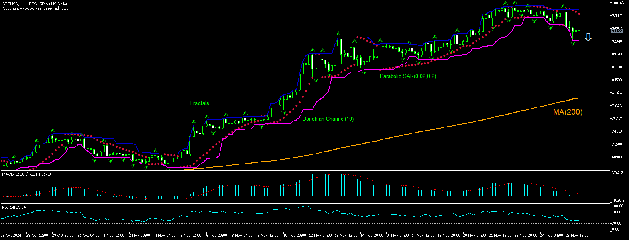Click the RSI 30.00 level label
Image resolution: width=629 pixels, height=240 pixels.
coord(617,223)
